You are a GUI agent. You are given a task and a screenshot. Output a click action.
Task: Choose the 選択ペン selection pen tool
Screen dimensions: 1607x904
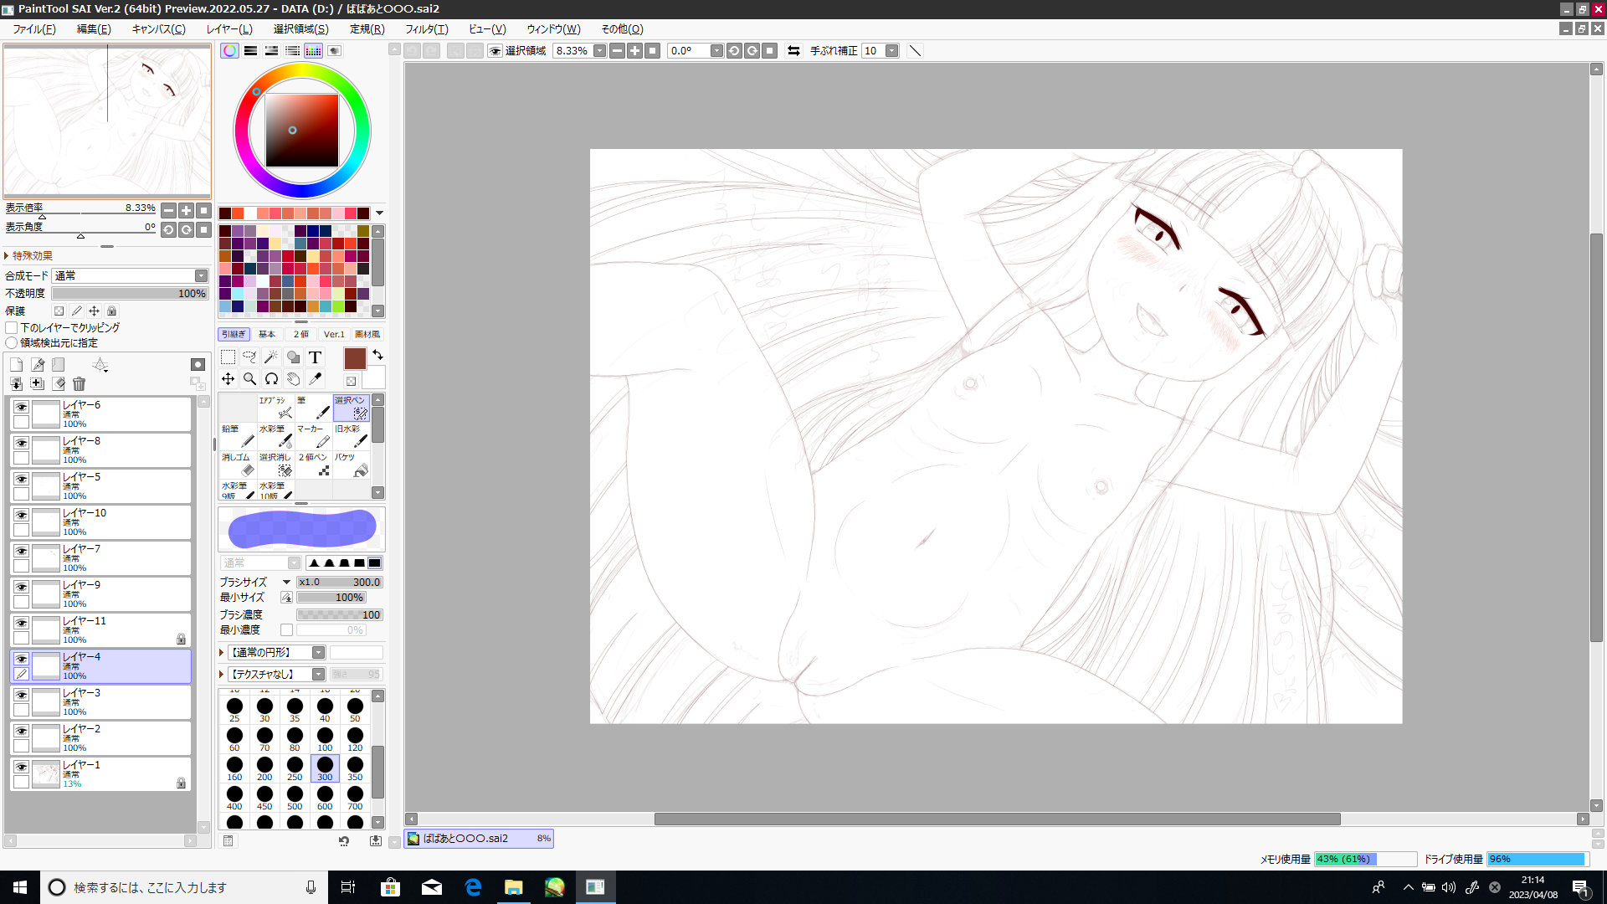coord(351,408)
